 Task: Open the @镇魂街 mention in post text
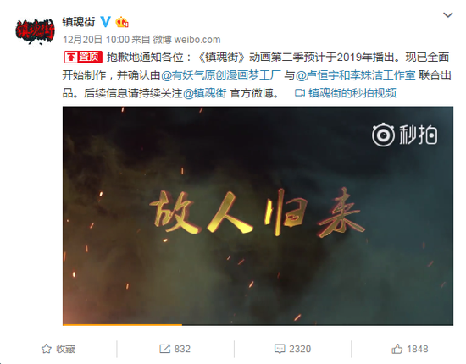(x=205, y=93)
